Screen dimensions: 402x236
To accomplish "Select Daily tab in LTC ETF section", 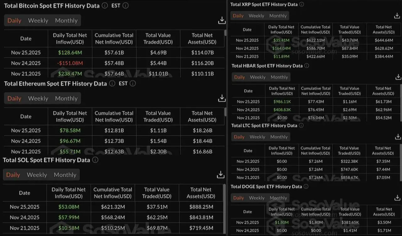I will 239,137.
